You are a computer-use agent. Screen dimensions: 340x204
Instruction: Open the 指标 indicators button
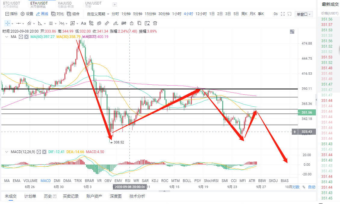click(11, 14)
